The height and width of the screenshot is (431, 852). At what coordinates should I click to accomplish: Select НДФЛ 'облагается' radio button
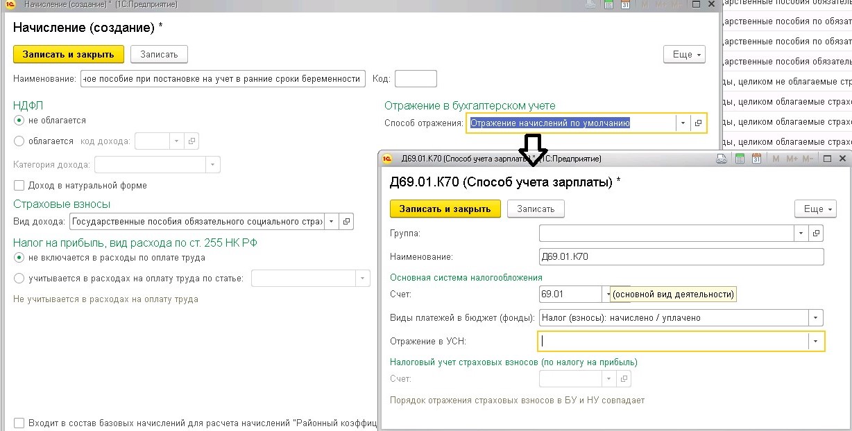(19, 141)
